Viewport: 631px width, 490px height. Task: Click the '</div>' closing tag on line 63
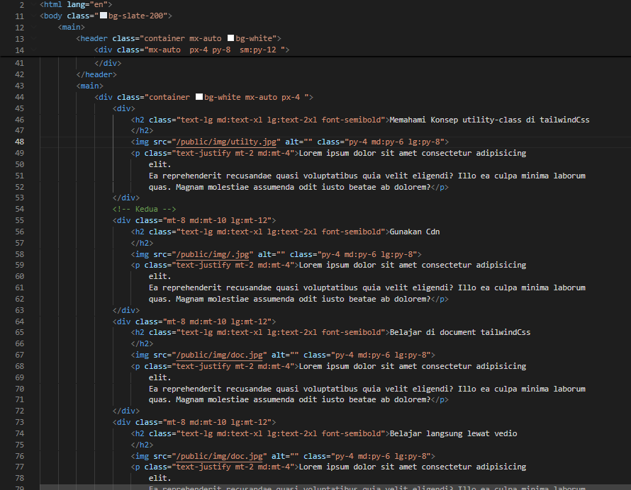tap(126, 310)
